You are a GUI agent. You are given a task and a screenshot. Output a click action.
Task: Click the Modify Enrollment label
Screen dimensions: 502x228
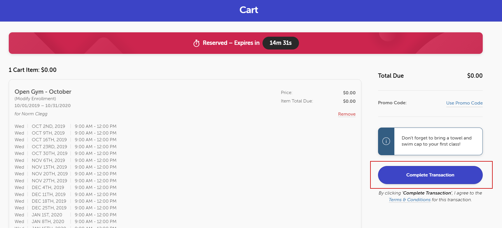coord(35,99)
